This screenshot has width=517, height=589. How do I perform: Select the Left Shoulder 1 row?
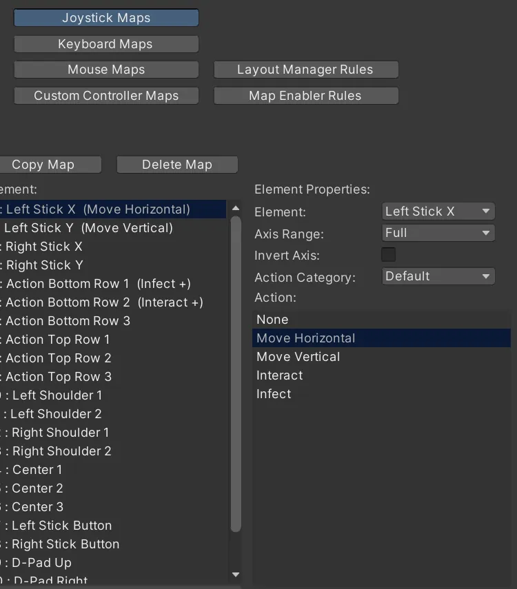point(113,395)
